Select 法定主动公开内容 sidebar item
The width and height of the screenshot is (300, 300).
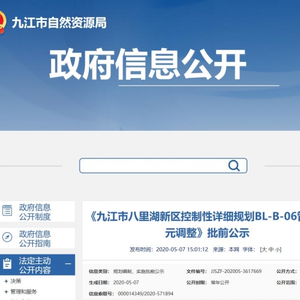coord(37,265)
